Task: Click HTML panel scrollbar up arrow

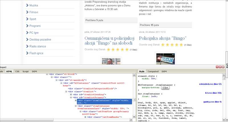Action: 134,75
